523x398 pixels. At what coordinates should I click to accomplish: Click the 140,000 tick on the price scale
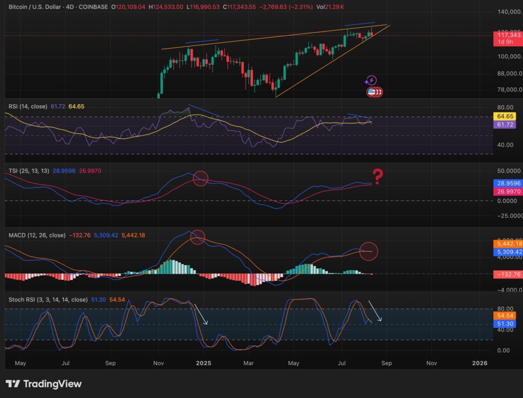[x=510, y=12]
